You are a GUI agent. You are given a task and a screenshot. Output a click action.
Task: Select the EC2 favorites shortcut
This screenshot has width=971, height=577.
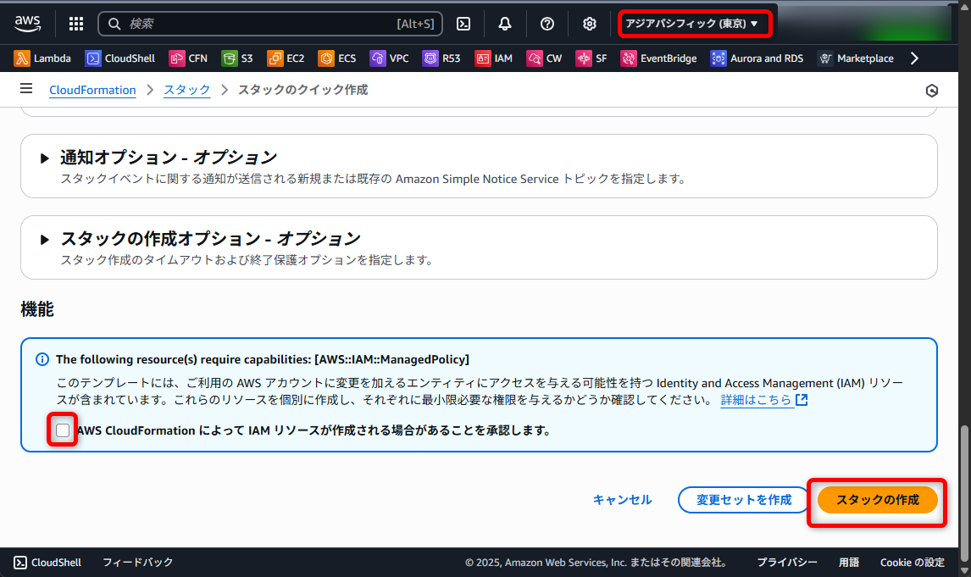pyautogui.click(x=286, y=58)
